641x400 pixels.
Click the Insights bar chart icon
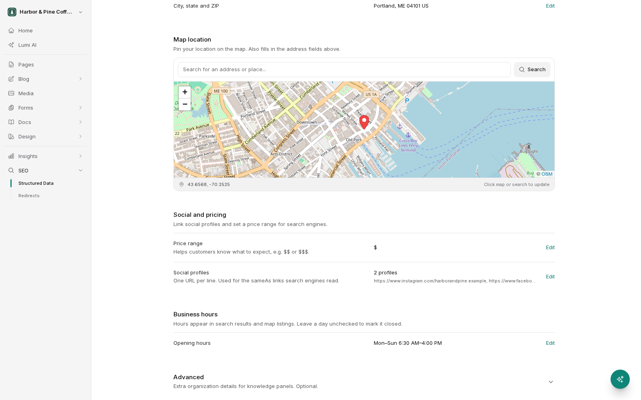pyautogui.click(x=11, y=156)
